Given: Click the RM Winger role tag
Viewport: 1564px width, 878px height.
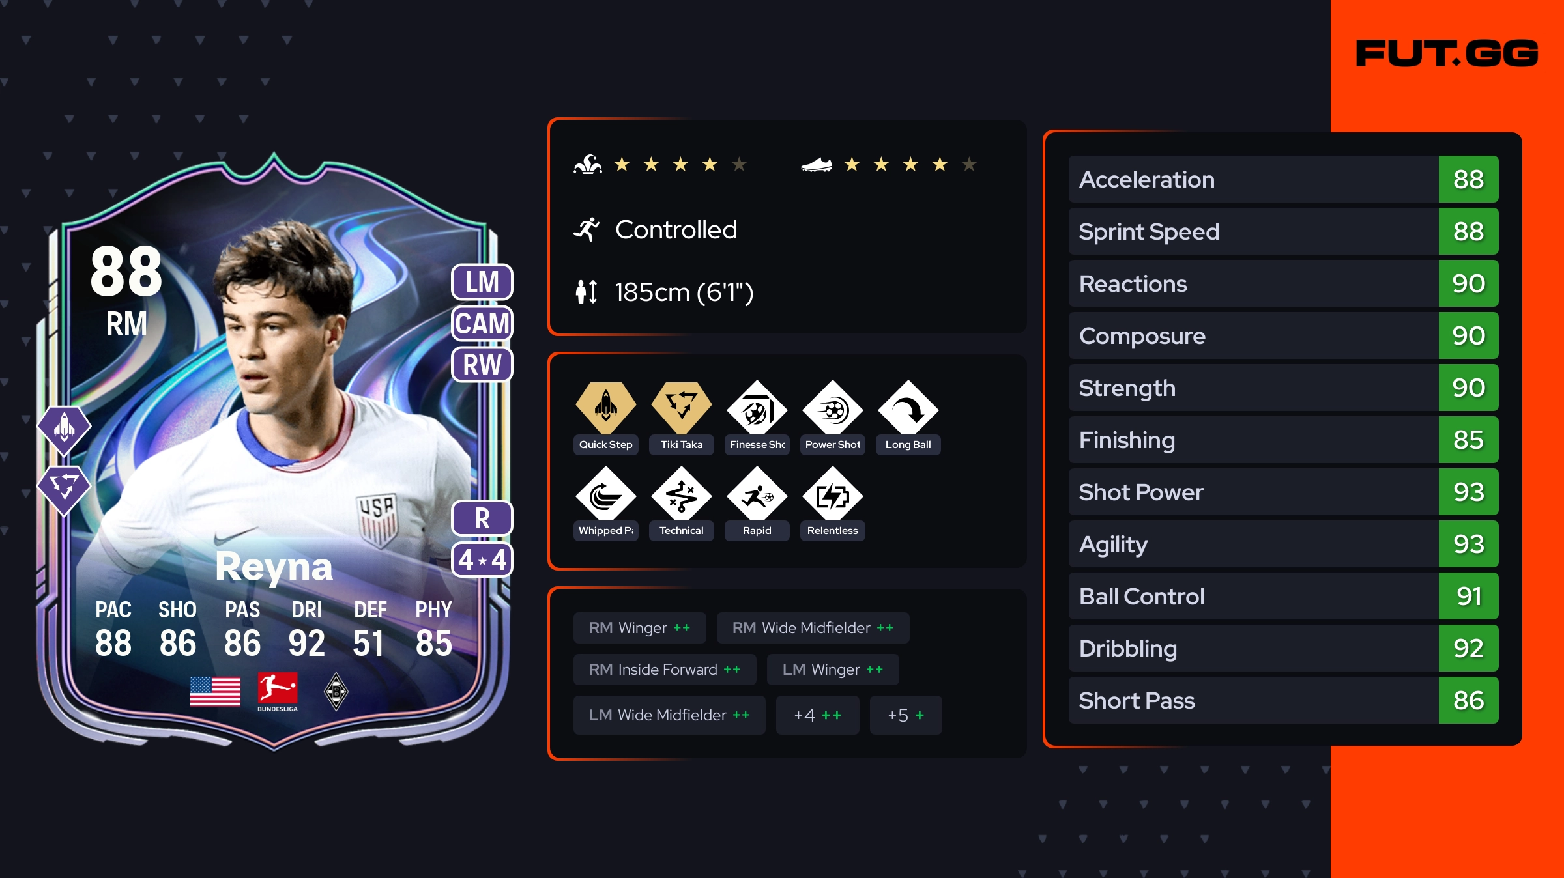Looking at the screenshot, I should pos(639,628).
